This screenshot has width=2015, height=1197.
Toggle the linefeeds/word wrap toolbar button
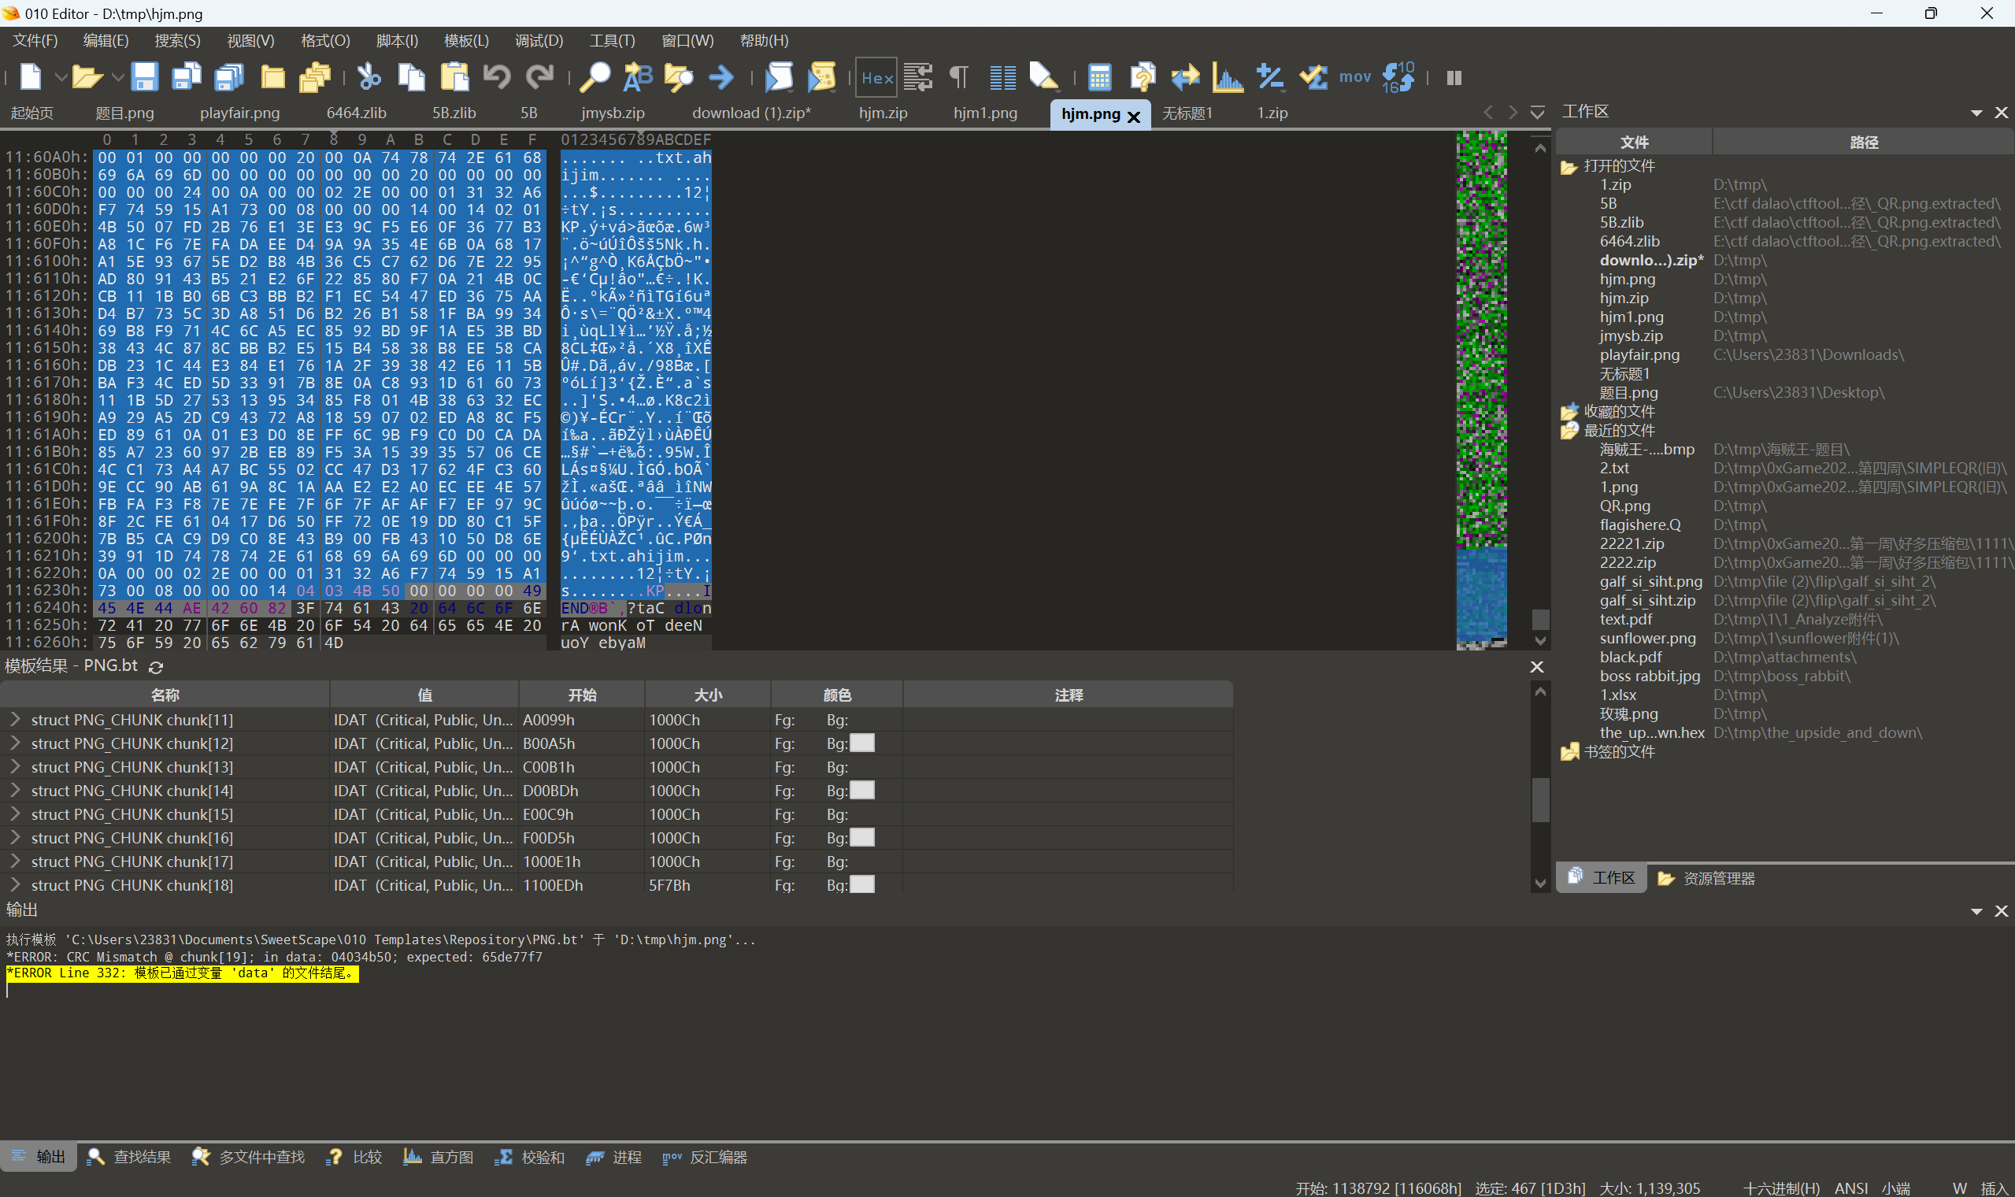point(917,77)
